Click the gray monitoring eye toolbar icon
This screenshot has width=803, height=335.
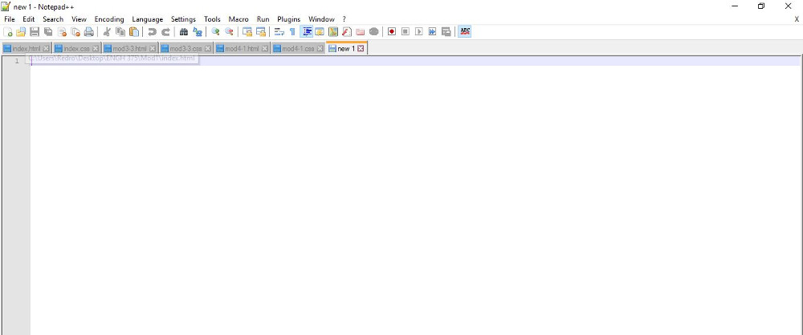(374, 32)
